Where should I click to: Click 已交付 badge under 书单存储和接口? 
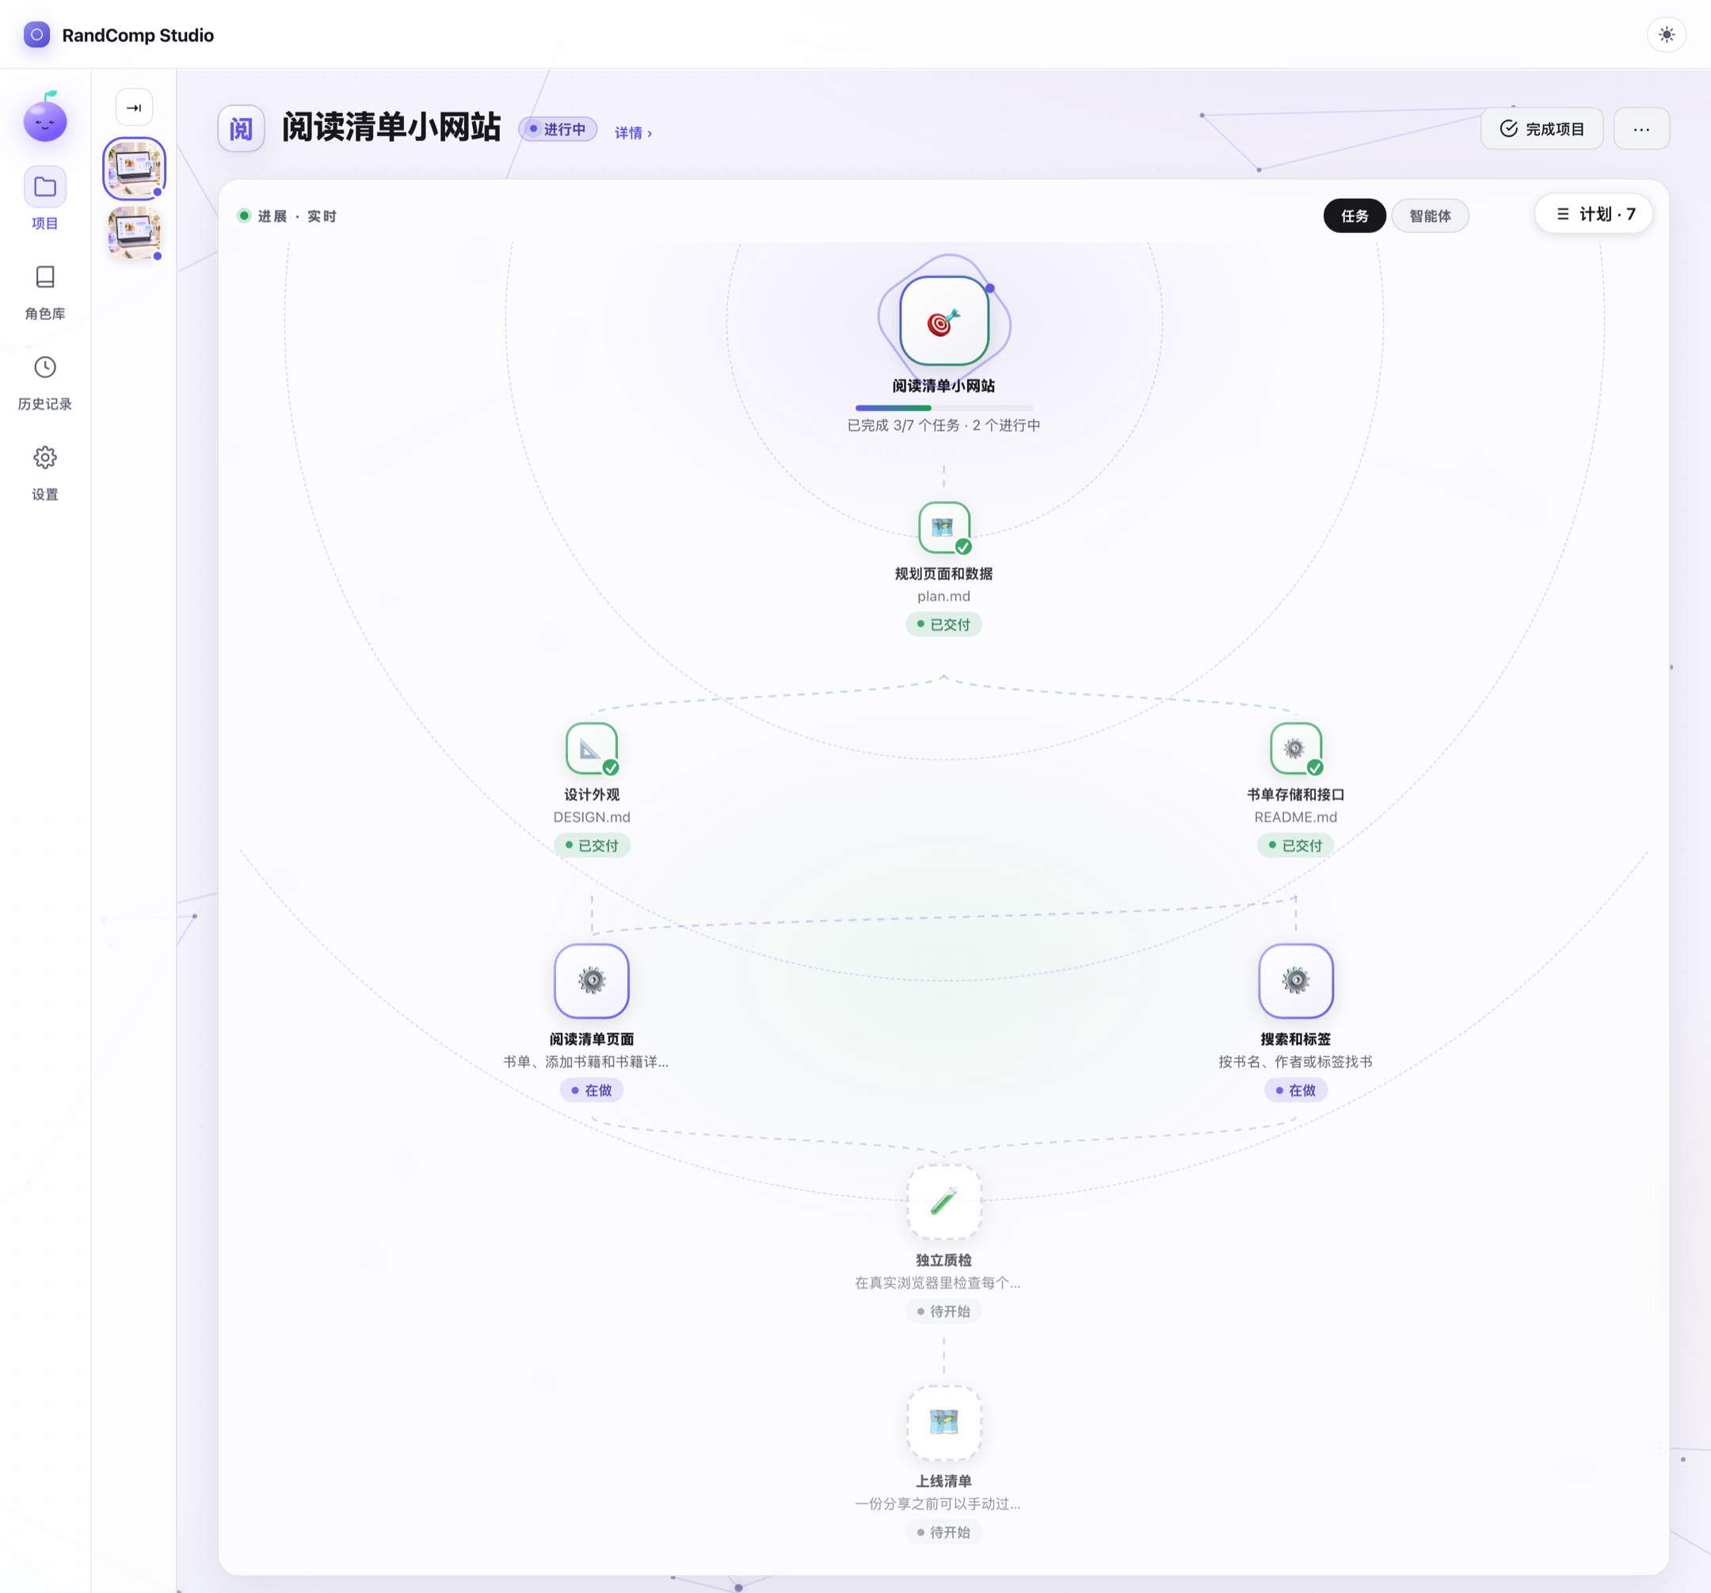[1295, 846]
